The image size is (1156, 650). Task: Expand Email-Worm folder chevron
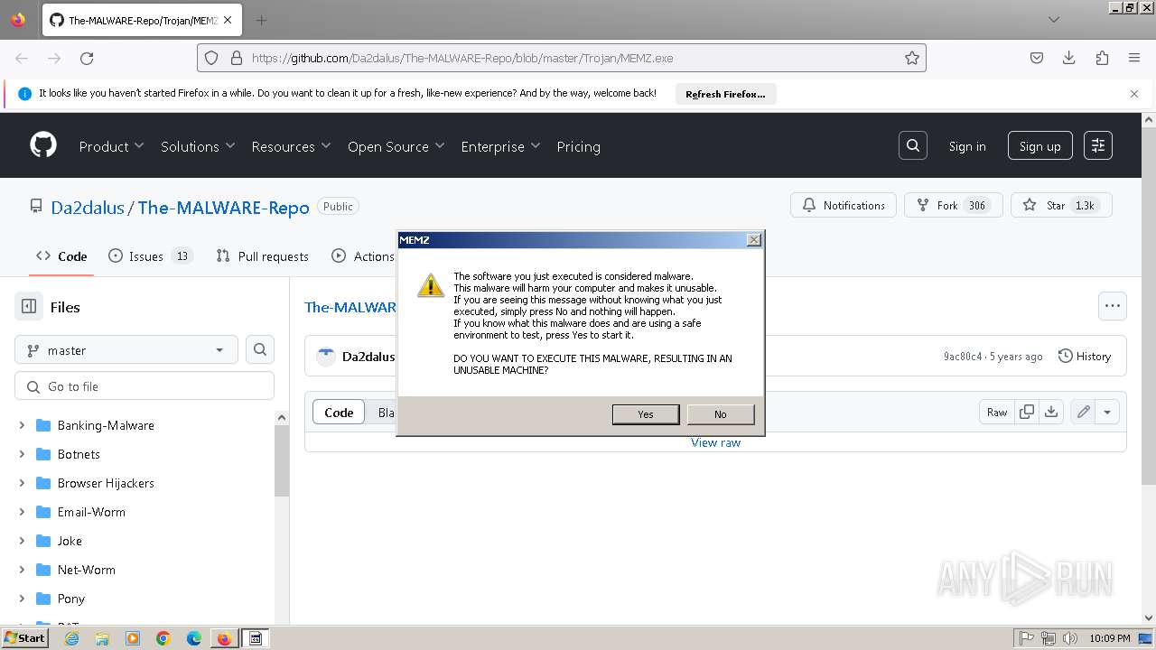coord(22,512)
